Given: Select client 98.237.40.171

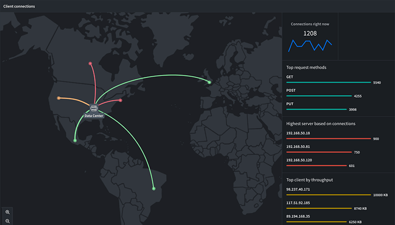Looking at the screenshot, I should (x=298, y=189).
